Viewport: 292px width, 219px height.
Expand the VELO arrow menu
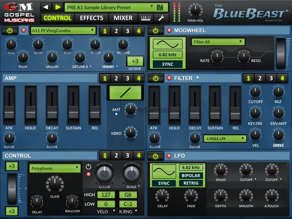coord(114,211)
